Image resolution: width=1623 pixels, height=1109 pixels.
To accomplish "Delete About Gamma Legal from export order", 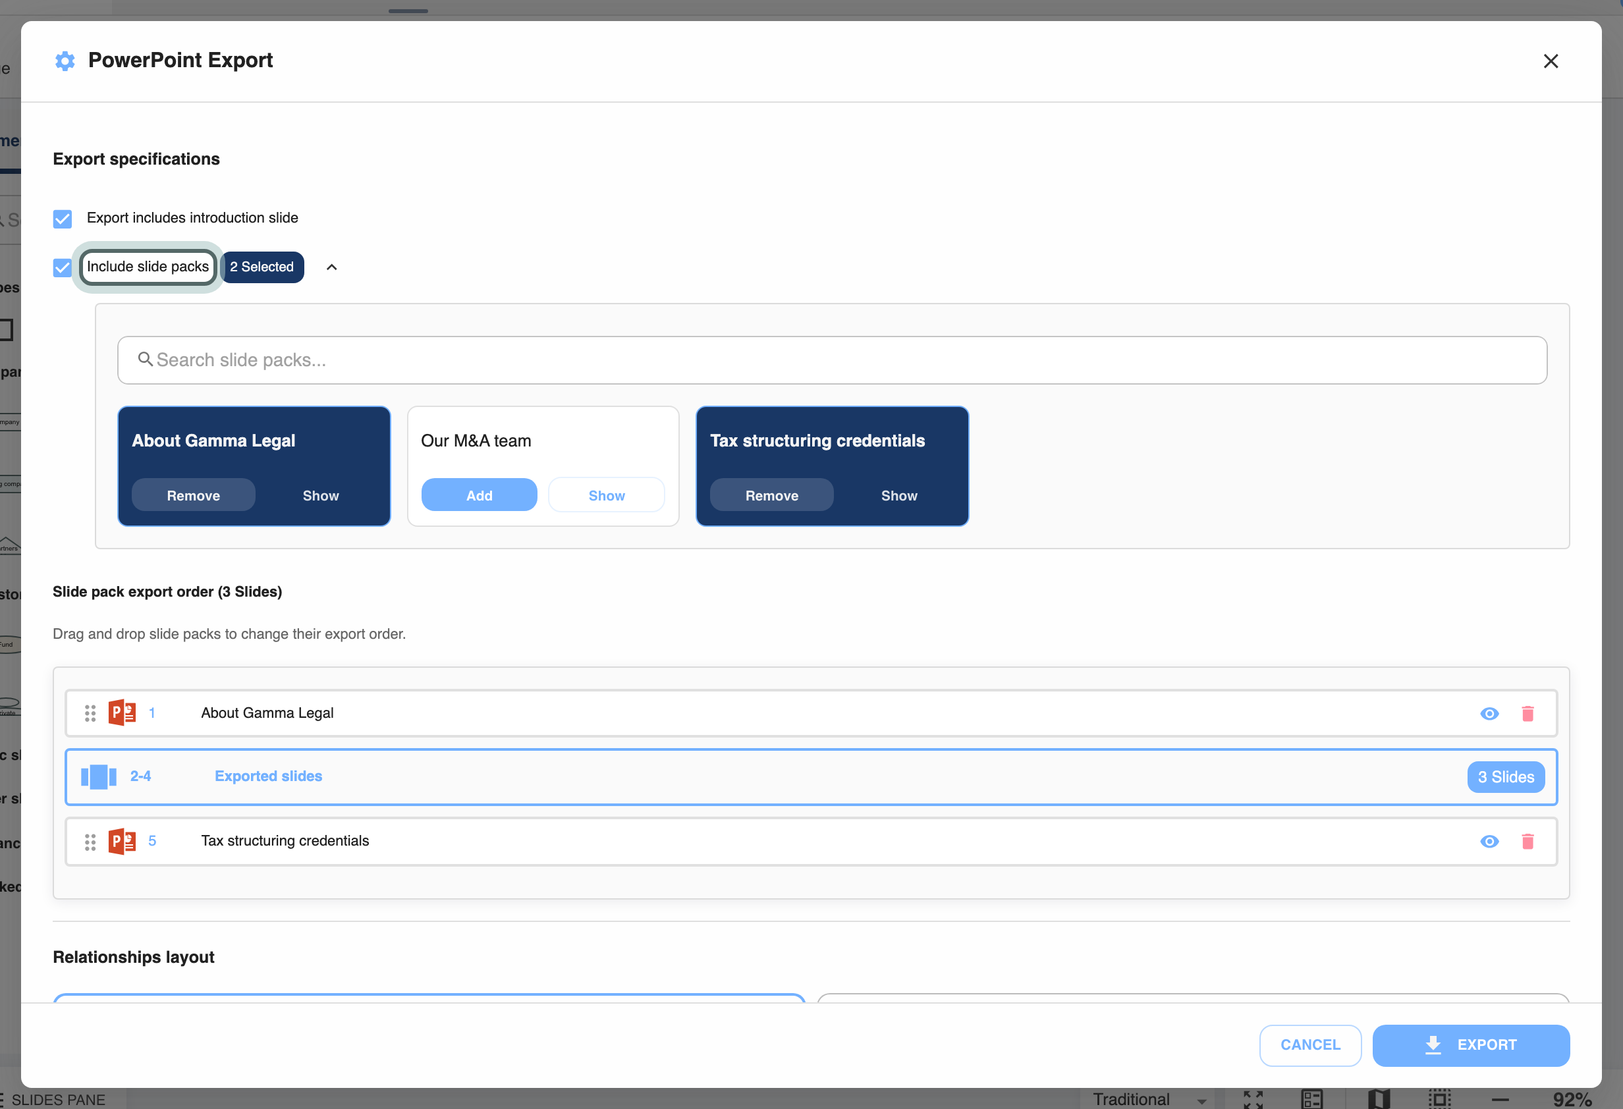I will coord(1527,713).
